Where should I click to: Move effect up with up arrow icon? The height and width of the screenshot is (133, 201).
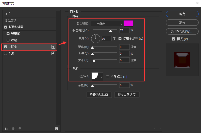13,128
